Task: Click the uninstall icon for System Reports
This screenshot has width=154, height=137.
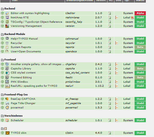Action: click(2, 47)
